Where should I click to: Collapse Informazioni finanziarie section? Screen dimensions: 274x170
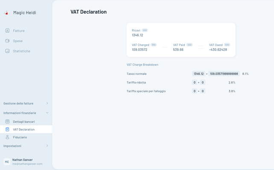(47, 113)
